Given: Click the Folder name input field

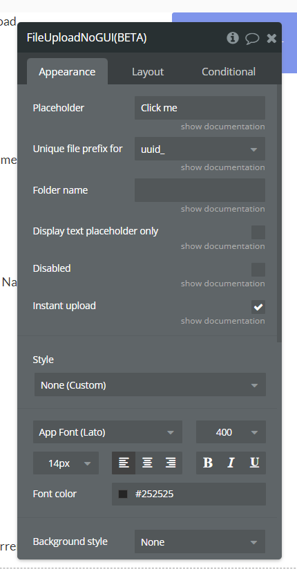Looking at the screenshot, I should coord(200,190).
